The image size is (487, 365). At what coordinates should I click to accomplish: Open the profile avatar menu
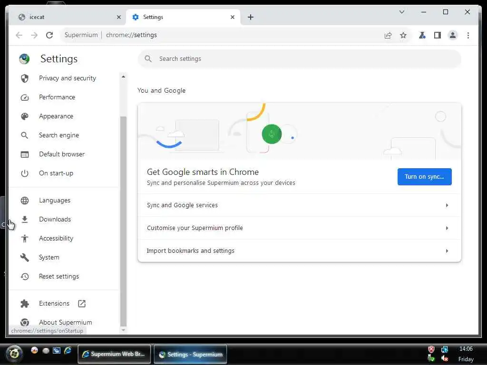pos(453,35)
